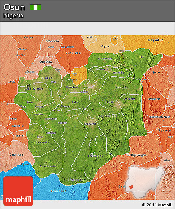Click the Nigeria locator mini-map thumbnail
This screenshot has height=209, width=175.
[145, 182]
